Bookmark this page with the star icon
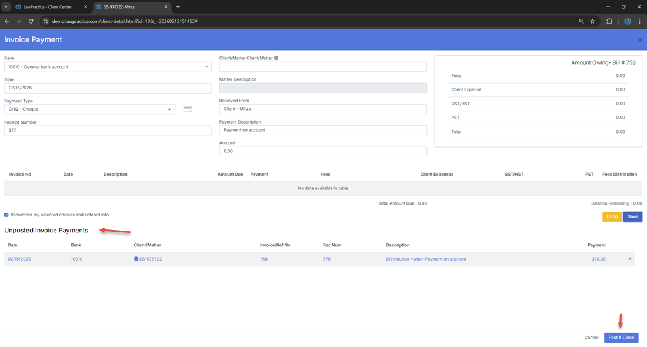This screenshot has width=647, height=347. point(592,21)
